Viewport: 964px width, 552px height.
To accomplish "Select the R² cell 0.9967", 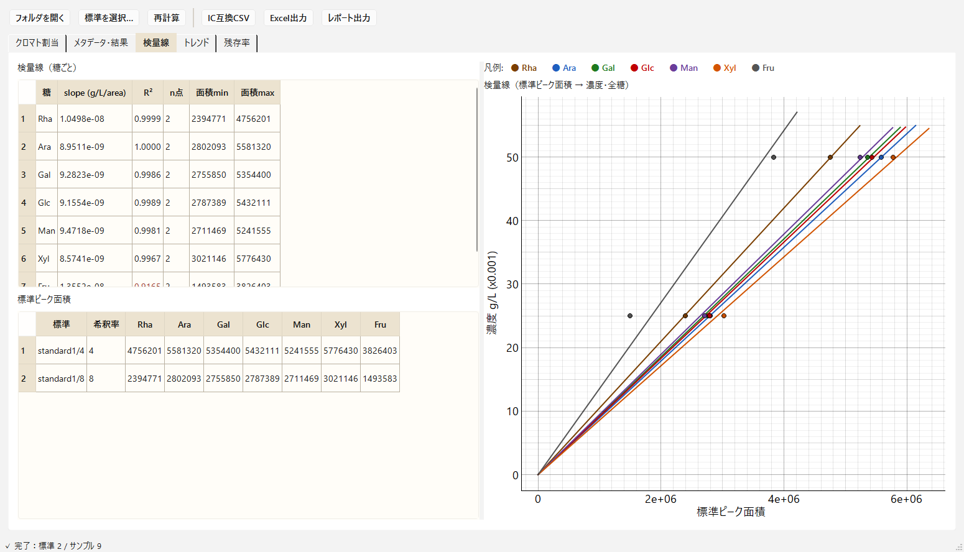I will tap(148, 259).
